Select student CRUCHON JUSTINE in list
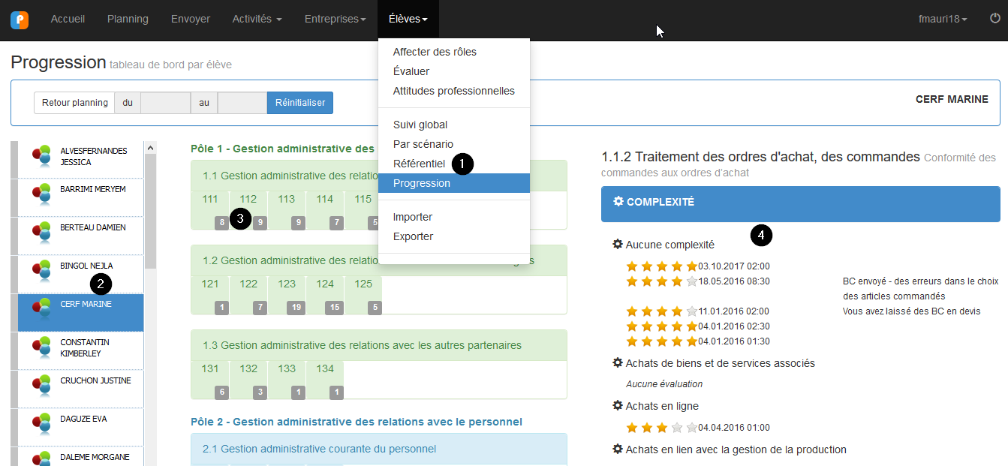This screenshot has width=1008, height=466. [x=84, y=380]
